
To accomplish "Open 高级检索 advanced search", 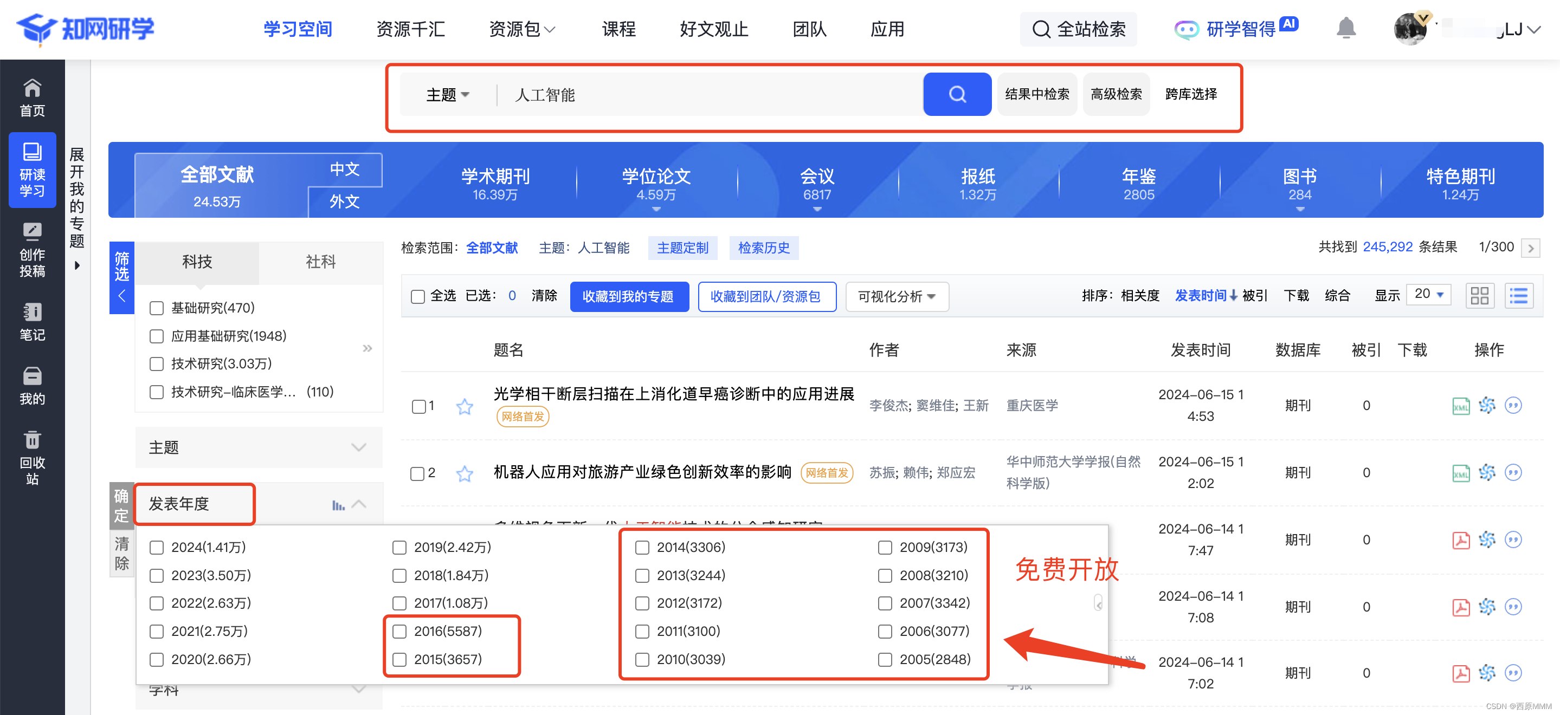I will 1116,94.
